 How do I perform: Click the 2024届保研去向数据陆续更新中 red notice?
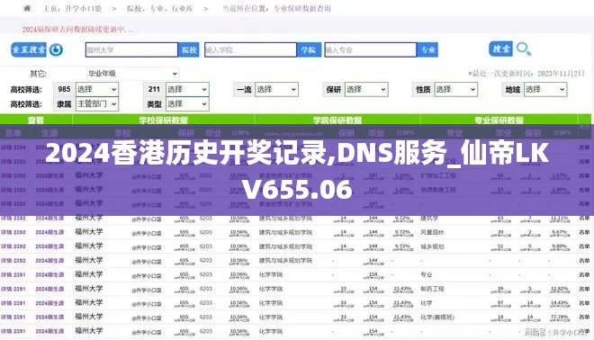[77, 29]
